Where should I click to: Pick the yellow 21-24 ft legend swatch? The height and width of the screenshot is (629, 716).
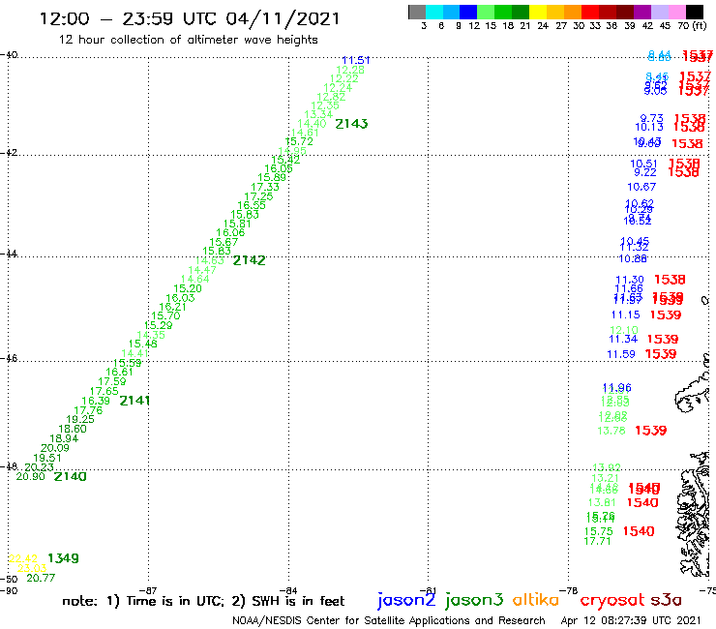point(538,12)
